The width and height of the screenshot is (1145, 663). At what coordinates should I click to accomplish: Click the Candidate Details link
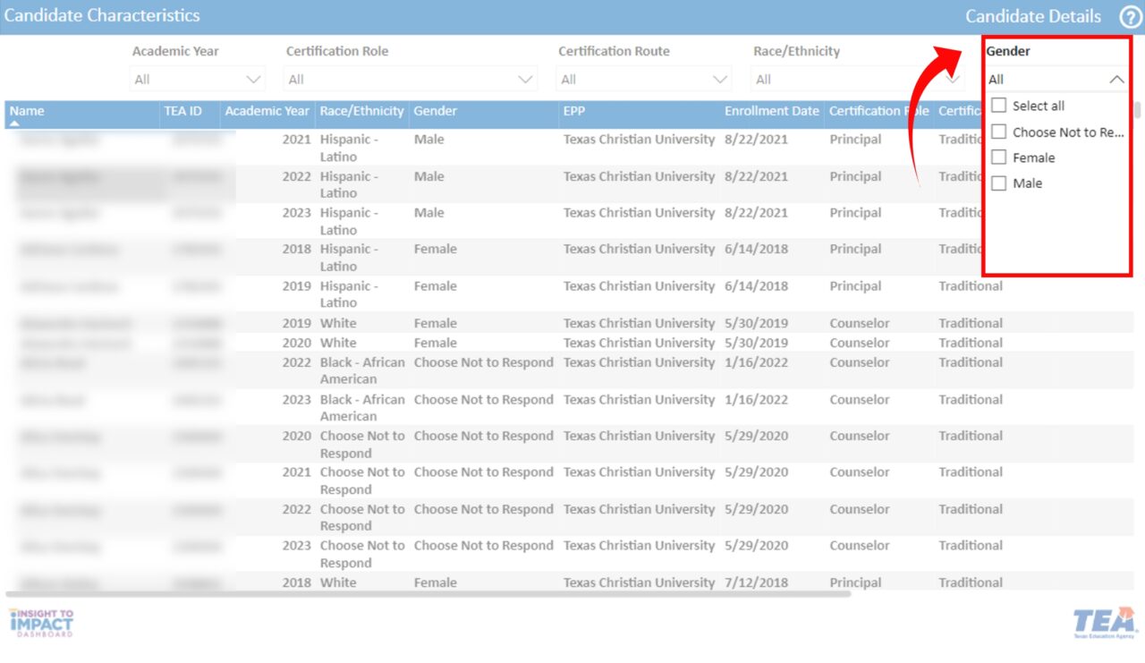click(x=1033, y=16)
